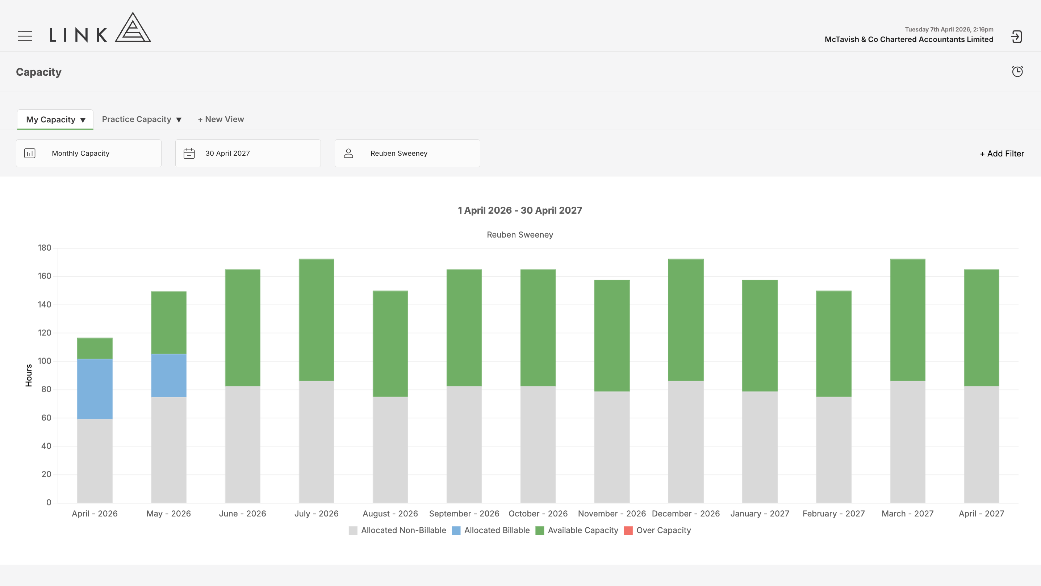
Task: Toggle Allocated Non-Billable legend series
Action: pyautogui.click(x=397, y=530)
